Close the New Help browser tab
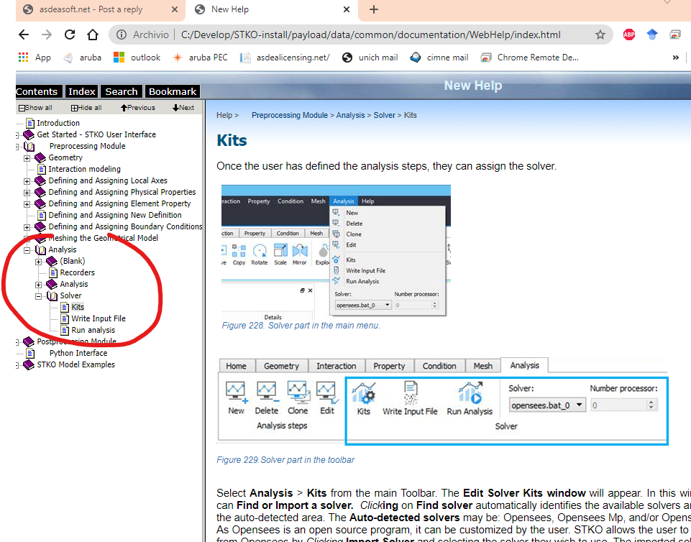Viewport: 691px width, 542px height. tap(347, 9)
